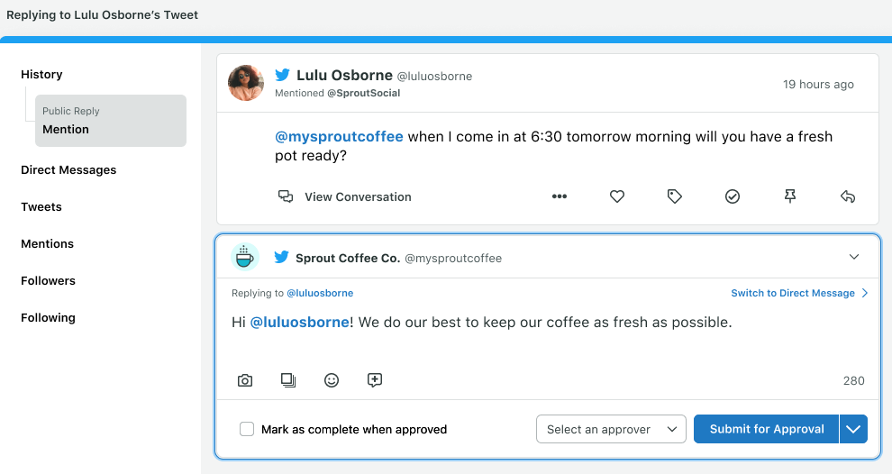Viewport: 892px width, 474px height.
Task: Mark tweet complete with the checkmark circle icon
Action: 733,196
